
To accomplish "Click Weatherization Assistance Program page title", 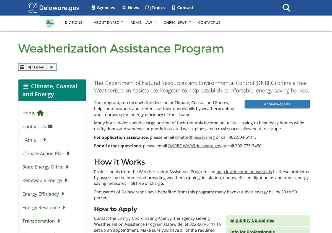I will [x=121, y=49].
